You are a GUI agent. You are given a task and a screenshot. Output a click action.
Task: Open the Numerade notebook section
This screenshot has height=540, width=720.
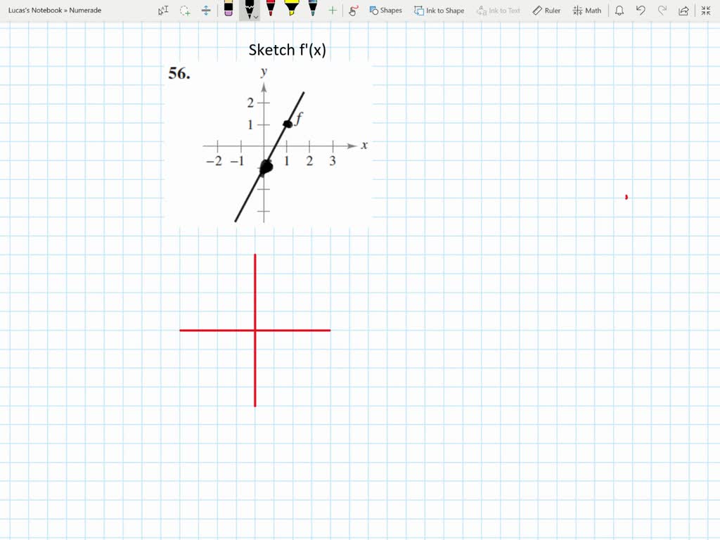click(84, 10)
